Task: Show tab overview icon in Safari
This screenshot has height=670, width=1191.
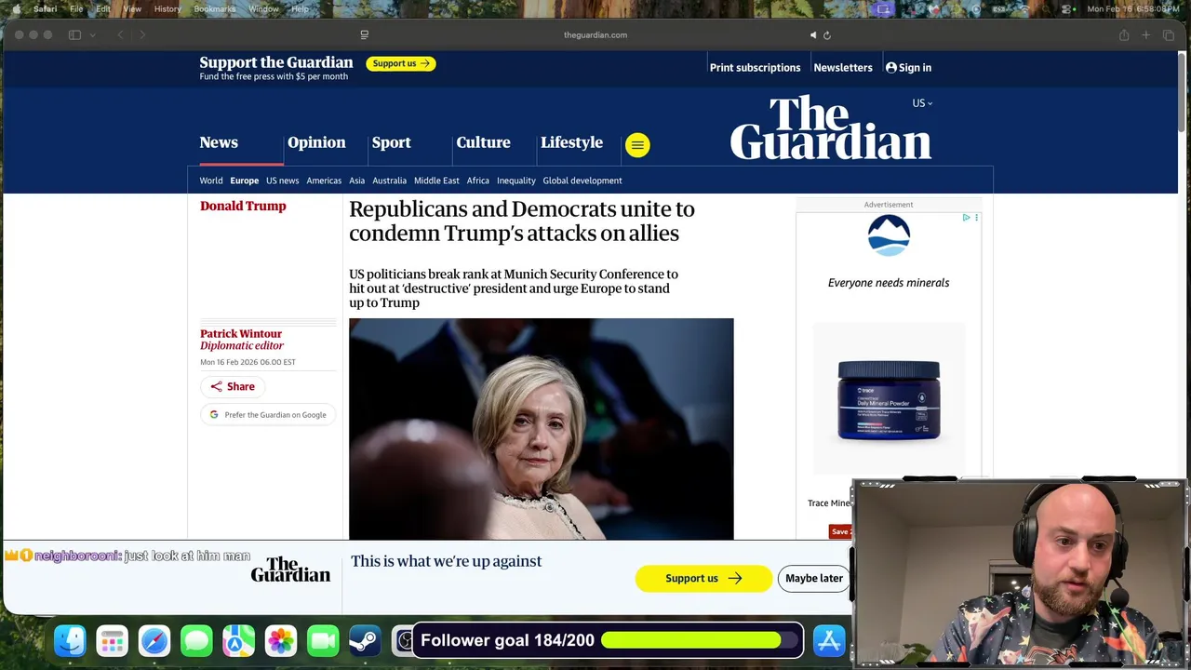Action: [x=1169, y=35]
